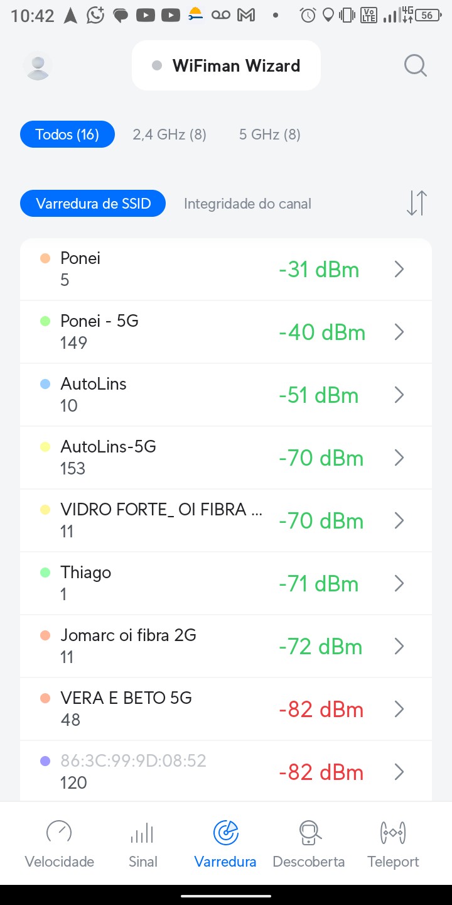
Task: Filter networks by 2,4 GHz (8)
Action: 169,134
